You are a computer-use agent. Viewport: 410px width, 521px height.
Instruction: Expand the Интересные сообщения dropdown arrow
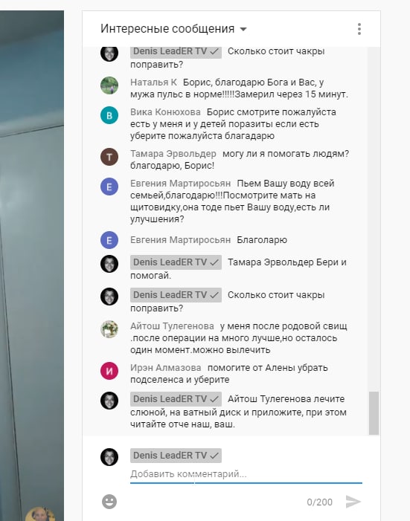pyautogui.click(x=243, y=29)
